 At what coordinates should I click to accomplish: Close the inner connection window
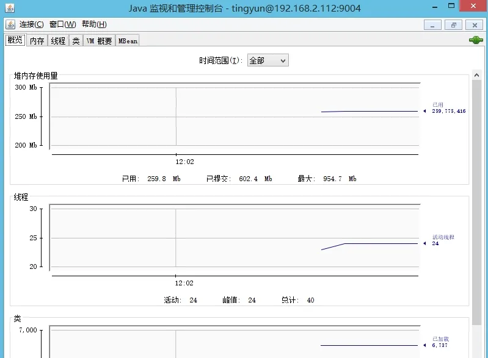(x=475, y=25)
